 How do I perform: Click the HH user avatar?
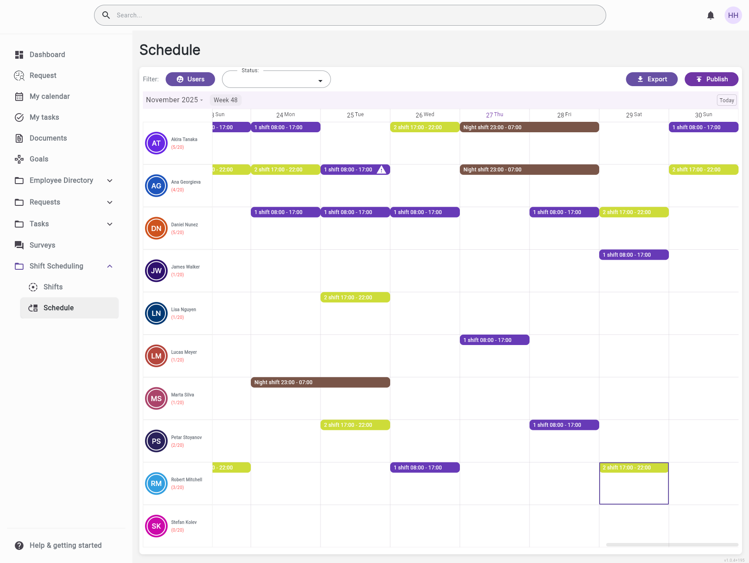pyautogui.click(x=733, y=16)
